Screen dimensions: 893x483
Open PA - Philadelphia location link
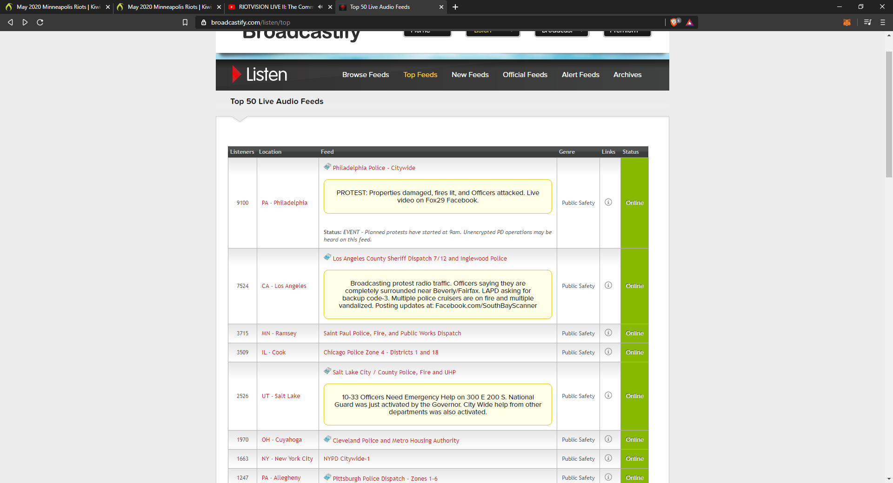coord(285,203)
